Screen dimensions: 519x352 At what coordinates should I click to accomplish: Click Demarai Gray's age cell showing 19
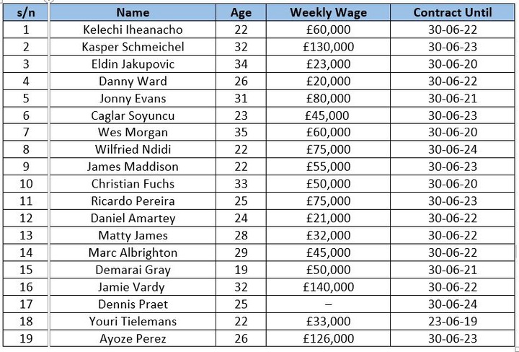(241, 270)
